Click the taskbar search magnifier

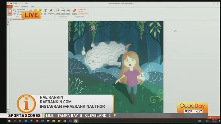click(15, 121)
